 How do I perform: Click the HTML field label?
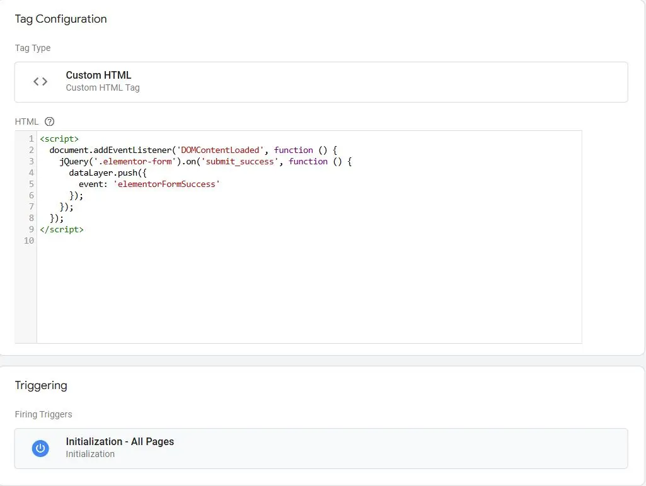pyautogui.click(x=26, y=121)
